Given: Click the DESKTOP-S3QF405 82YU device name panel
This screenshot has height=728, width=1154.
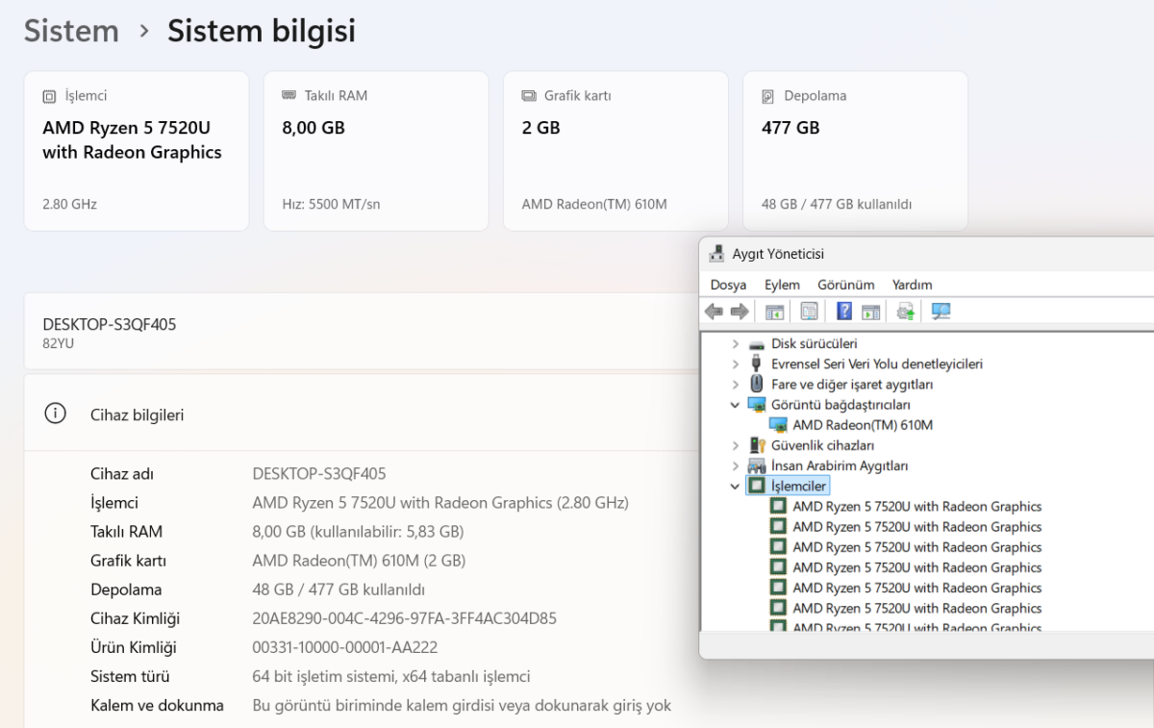Looking at the screenshot, I should [361, 331].
